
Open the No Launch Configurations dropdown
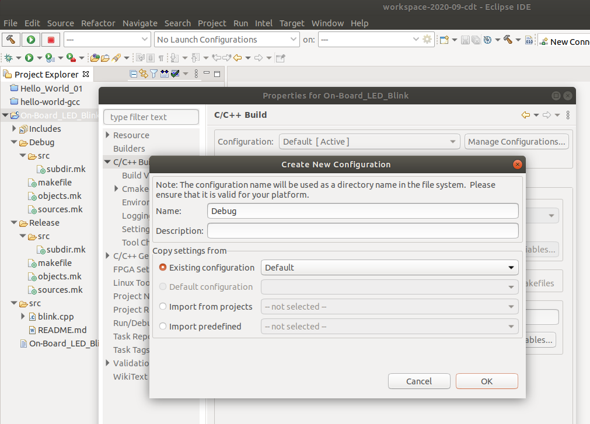(x=227, y=40)
